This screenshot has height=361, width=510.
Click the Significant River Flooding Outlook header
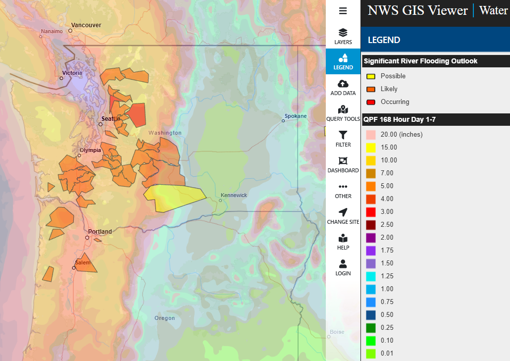[420, 61]
